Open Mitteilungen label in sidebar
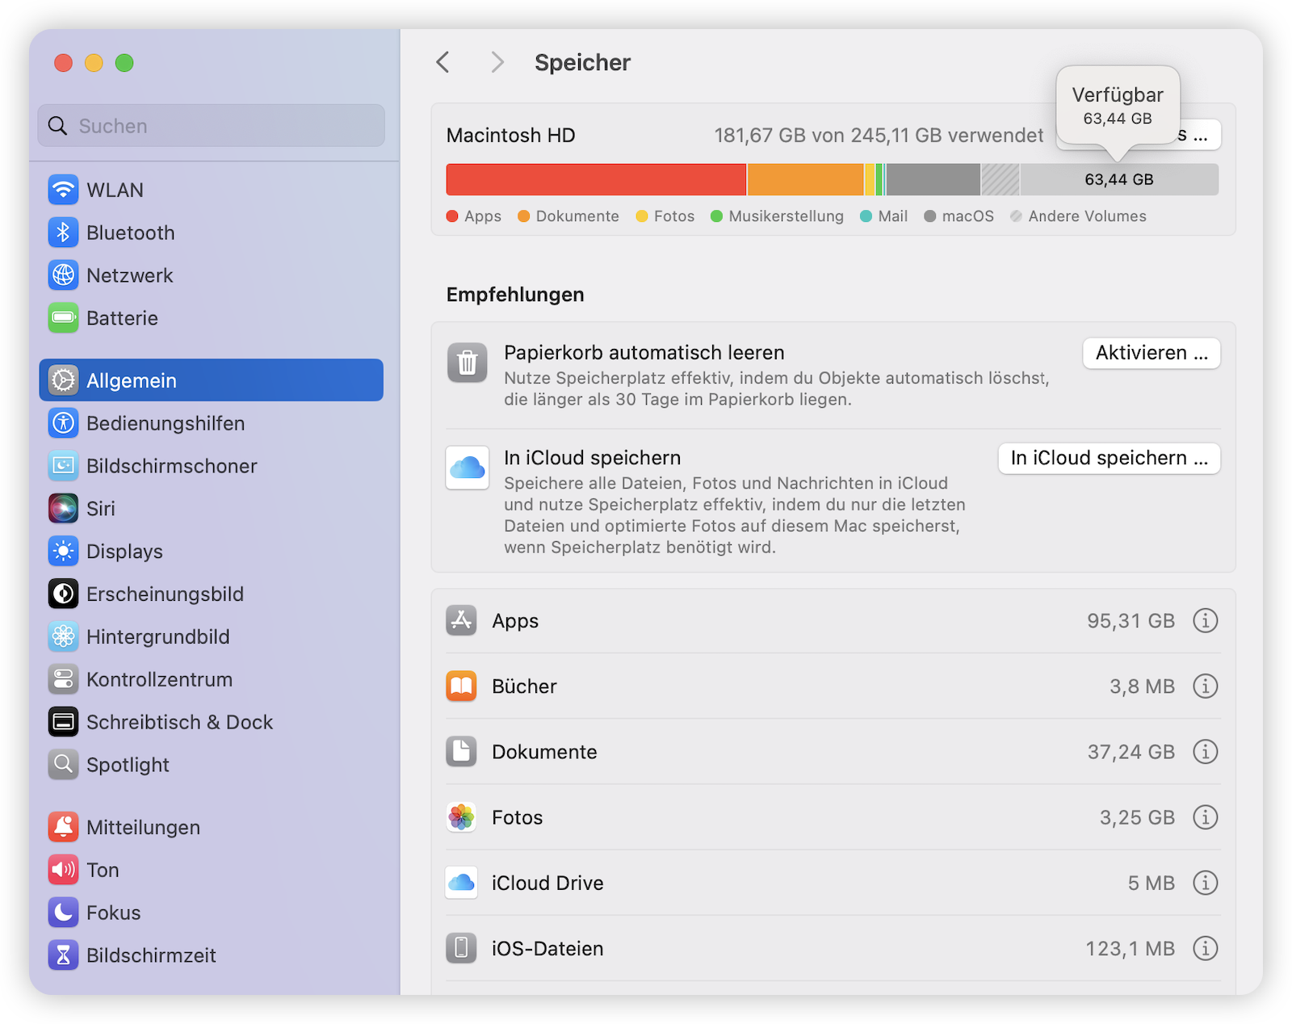This screenshot has height=1024, width=1292. [x=143, y=828]
